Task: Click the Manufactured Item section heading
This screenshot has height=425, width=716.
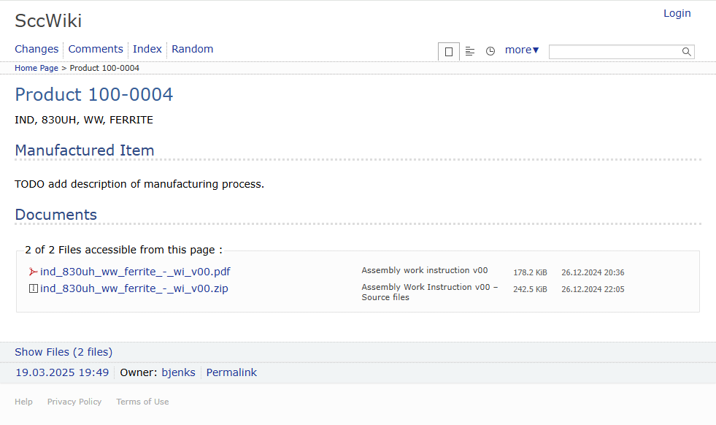Action: 85,150
